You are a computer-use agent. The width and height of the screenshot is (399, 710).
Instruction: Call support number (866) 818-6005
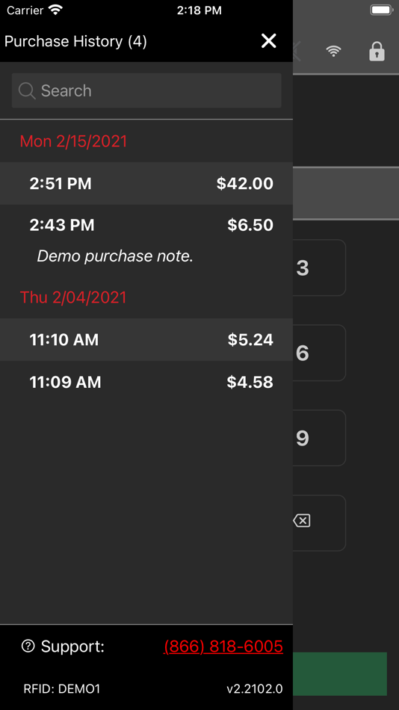(223, 646)
